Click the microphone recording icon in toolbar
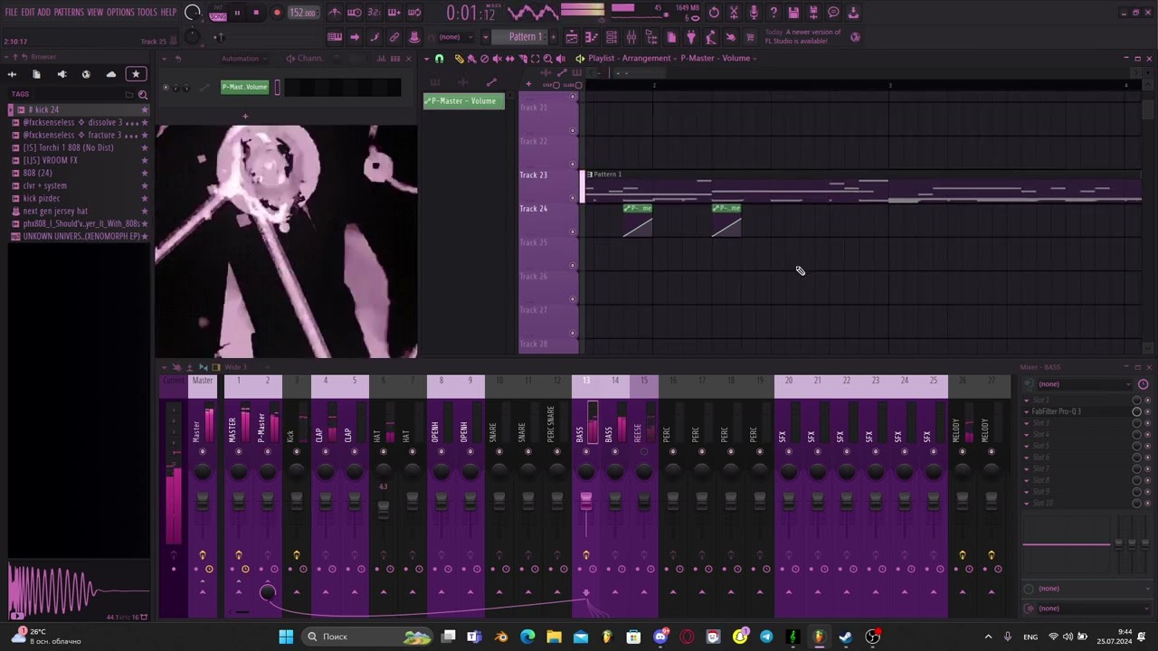1158x651 pixels. pos(754,13)
